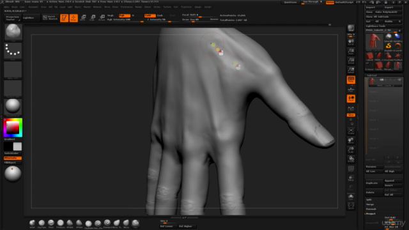Click the Scale view icon on right shelf

(351, 150)
